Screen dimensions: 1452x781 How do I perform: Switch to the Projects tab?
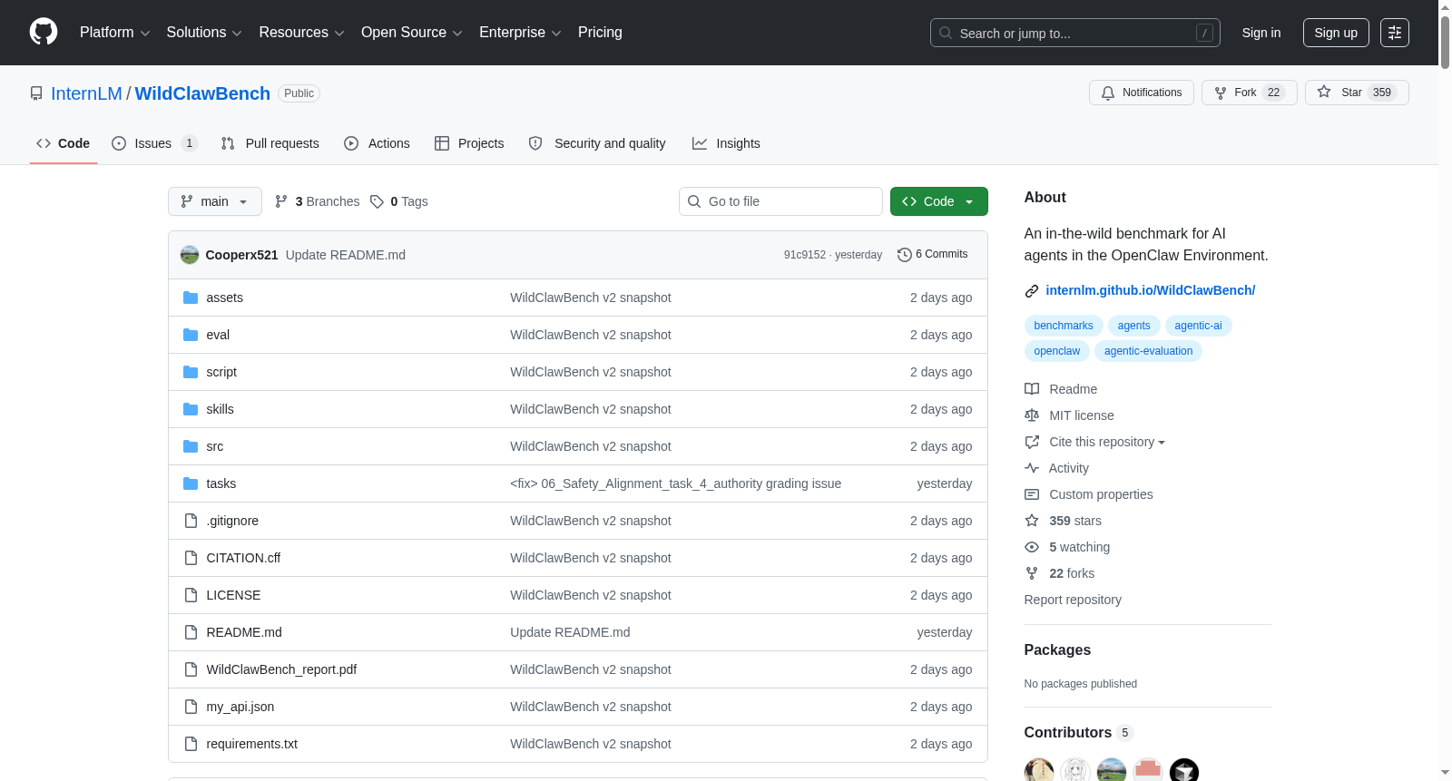[469, 143]
